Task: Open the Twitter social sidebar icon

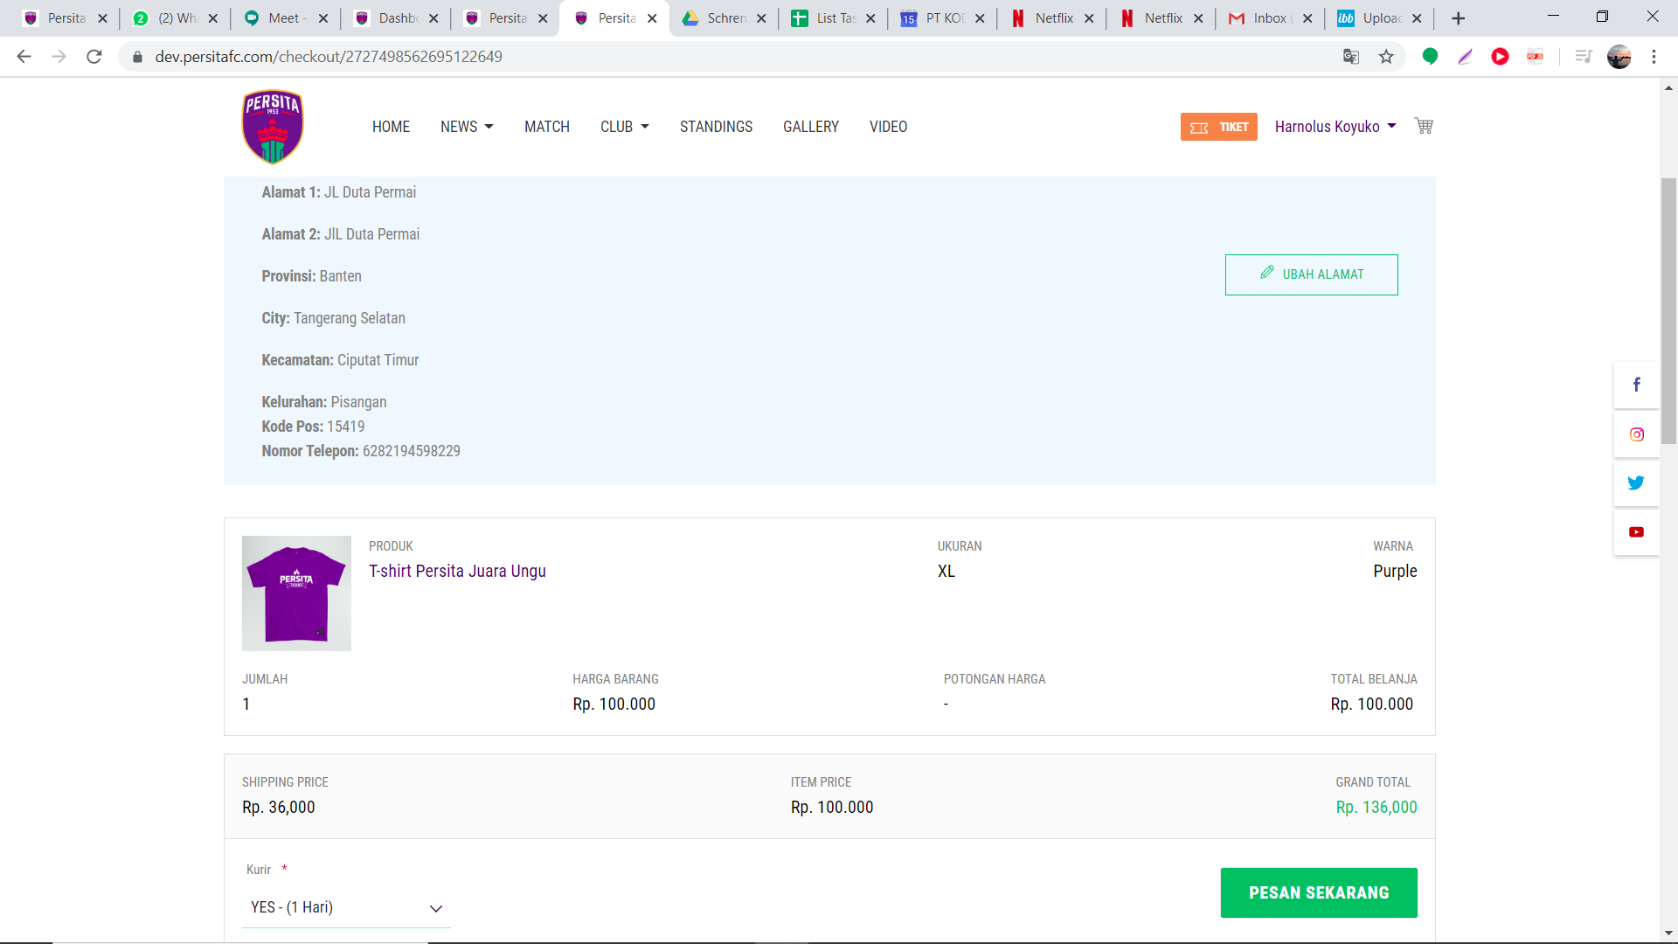Action: (x=1636, y=482)
